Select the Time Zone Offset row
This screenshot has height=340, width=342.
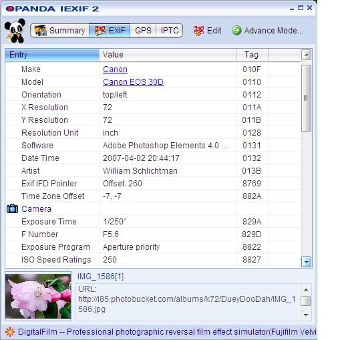coord(153,196)
